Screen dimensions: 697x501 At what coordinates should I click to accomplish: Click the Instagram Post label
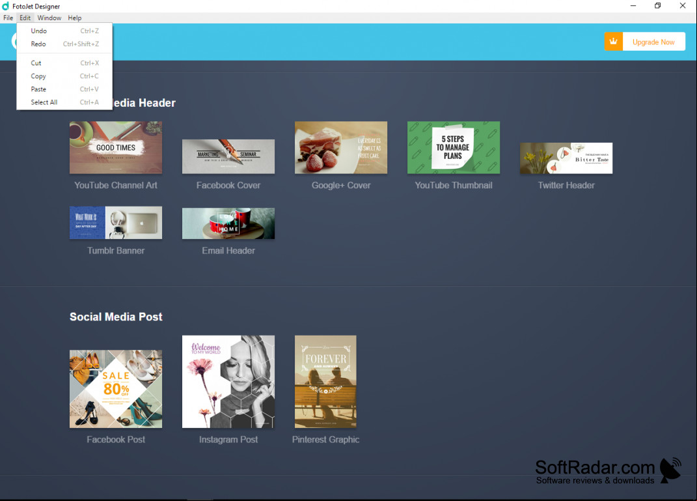point(228,440)
